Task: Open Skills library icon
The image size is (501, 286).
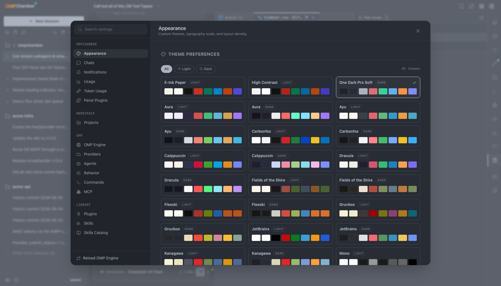Action: [79, 223]
